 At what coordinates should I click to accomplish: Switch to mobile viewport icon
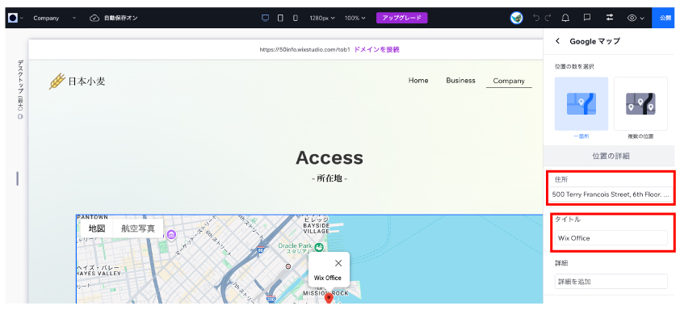click(x=296, y=18)
